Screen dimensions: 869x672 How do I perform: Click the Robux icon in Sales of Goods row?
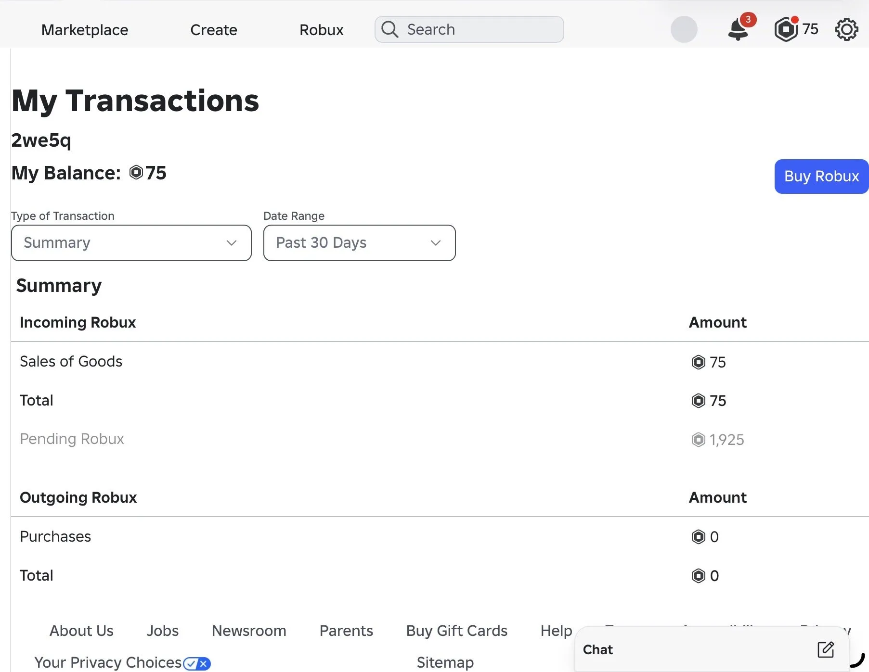(698, 362)
